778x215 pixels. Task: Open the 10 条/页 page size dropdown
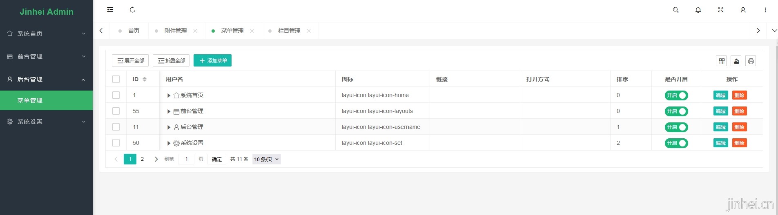click(x=266, y=159)
